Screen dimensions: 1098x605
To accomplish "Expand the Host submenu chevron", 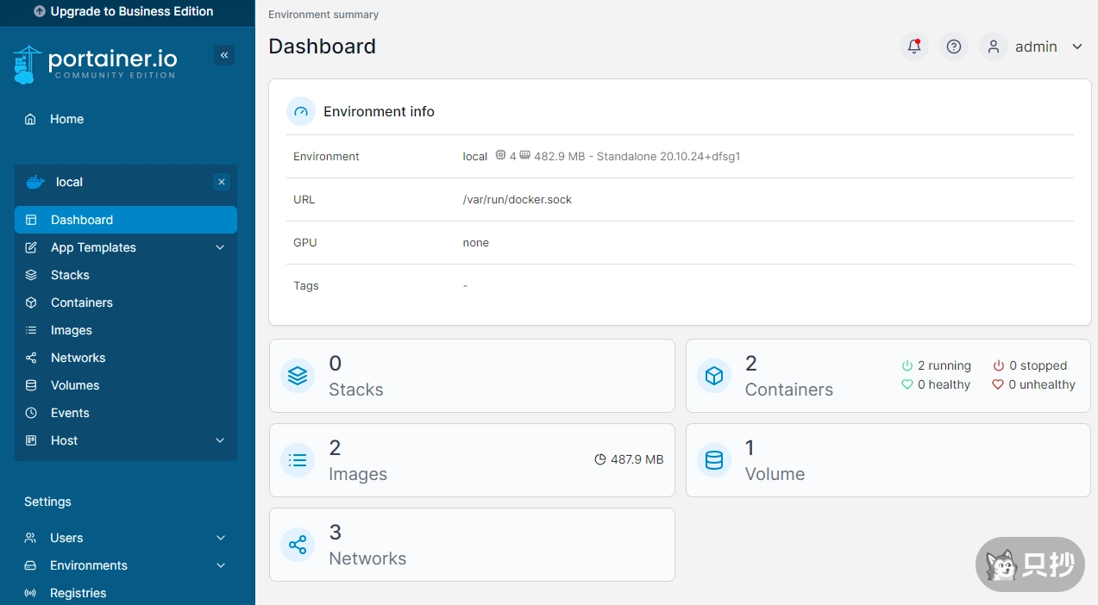I will (x=220, y=440).
